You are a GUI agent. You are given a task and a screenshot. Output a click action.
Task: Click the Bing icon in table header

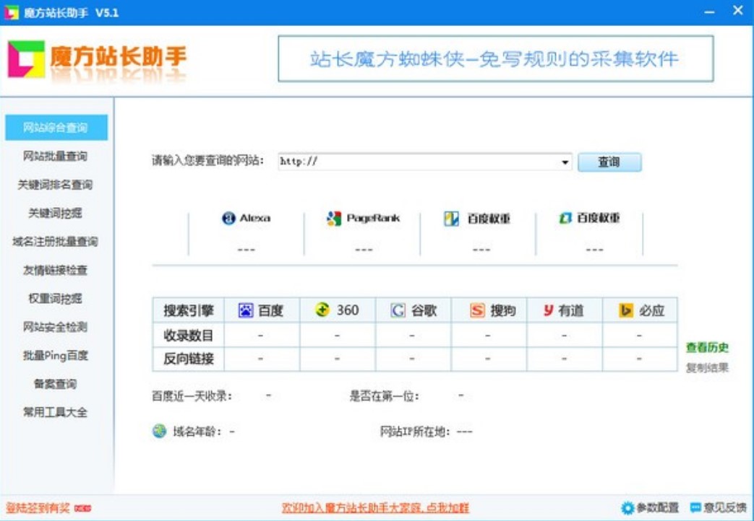[x=625, y=311]
